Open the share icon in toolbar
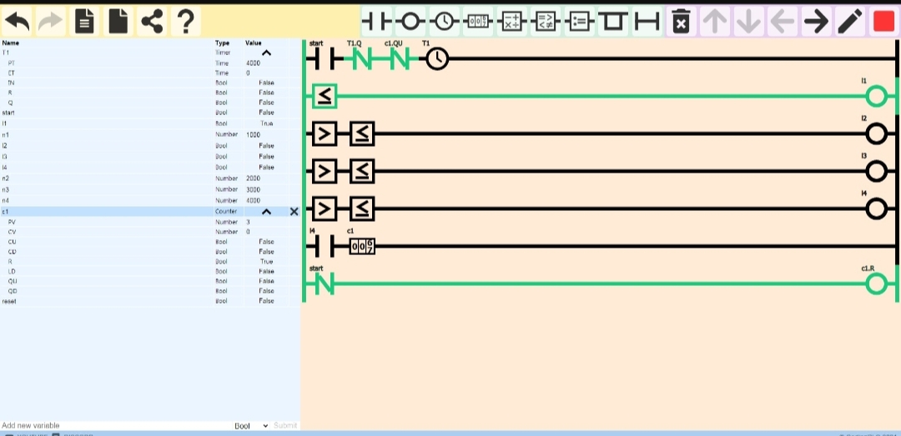 (151, 21)
